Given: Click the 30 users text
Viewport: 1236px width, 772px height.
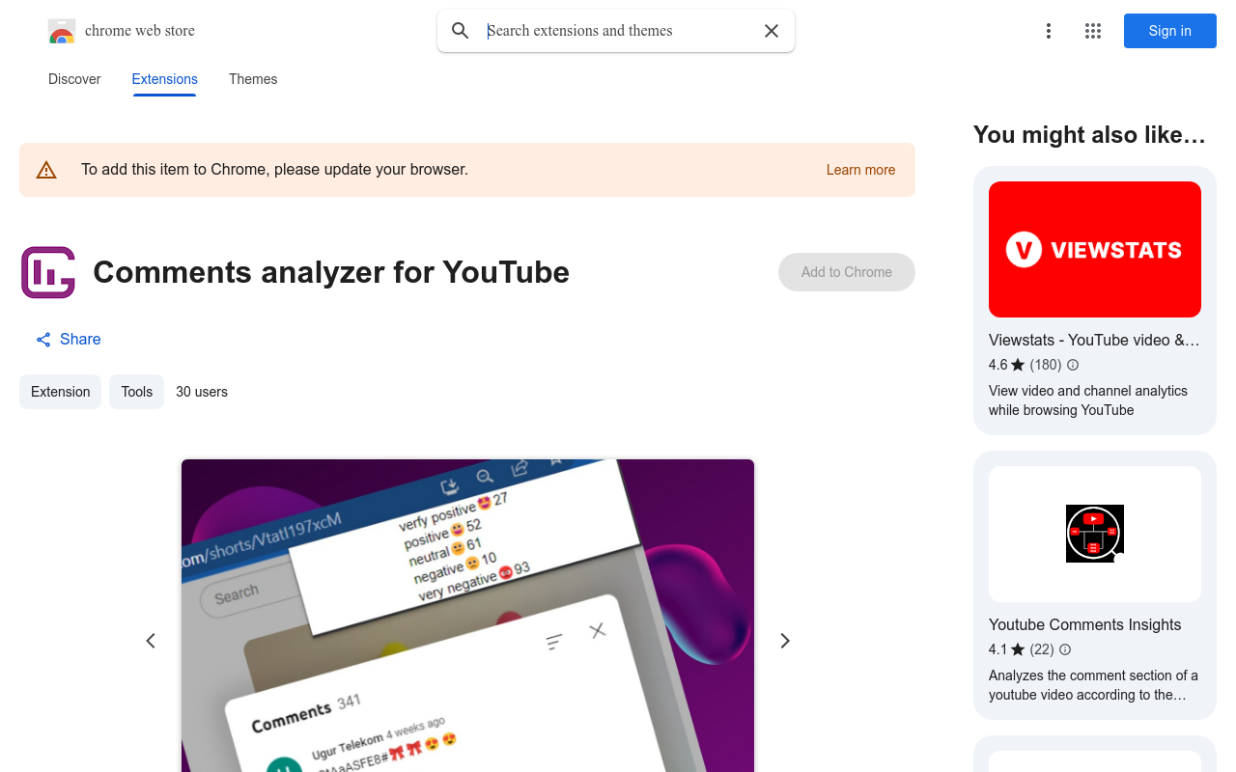Looking at the screenshot, I should 202,392.
